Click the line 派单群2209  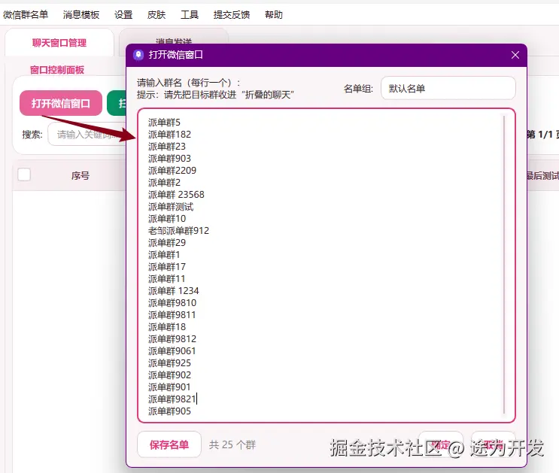[172, 171]
